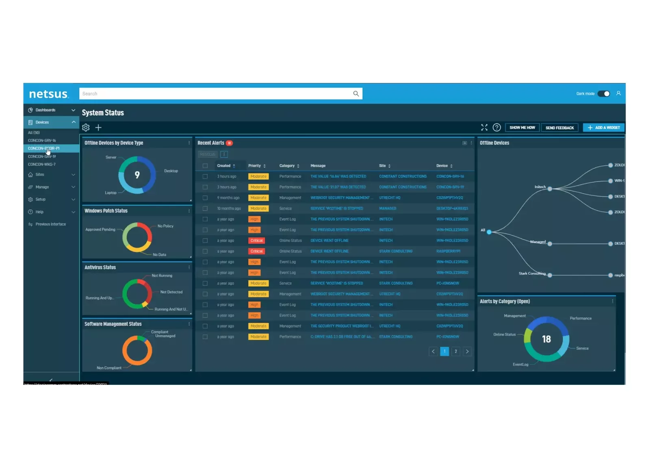Viewport: 650px width, 468px height.
Task: Click the plus icon beside settings gear
Action: click(98, 128)
